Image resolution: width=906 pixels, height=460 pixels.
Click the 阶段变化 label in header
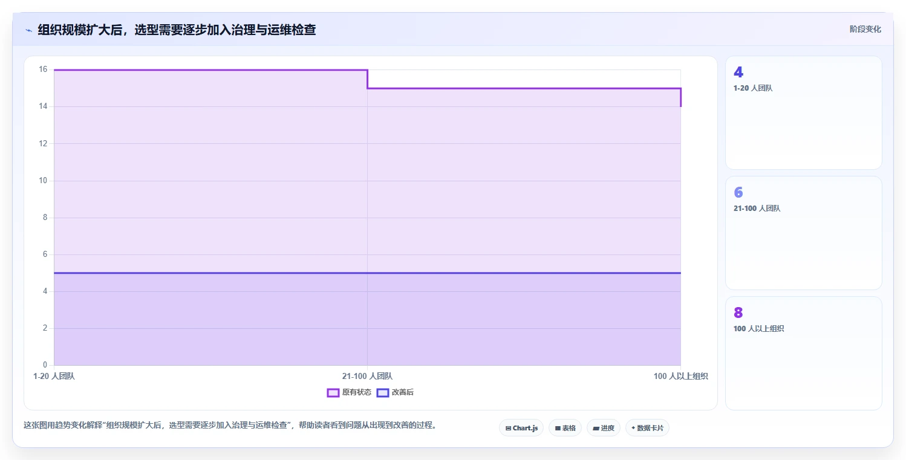pos(865,29)
